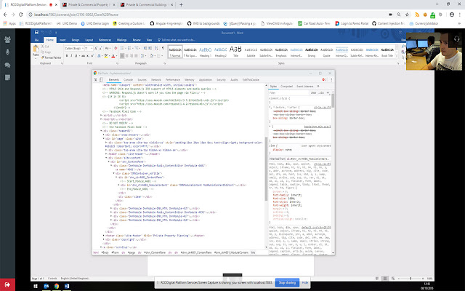This screenshot has width=465, height=291.
Task: Open the Design tab in Word
Action: 76,40
